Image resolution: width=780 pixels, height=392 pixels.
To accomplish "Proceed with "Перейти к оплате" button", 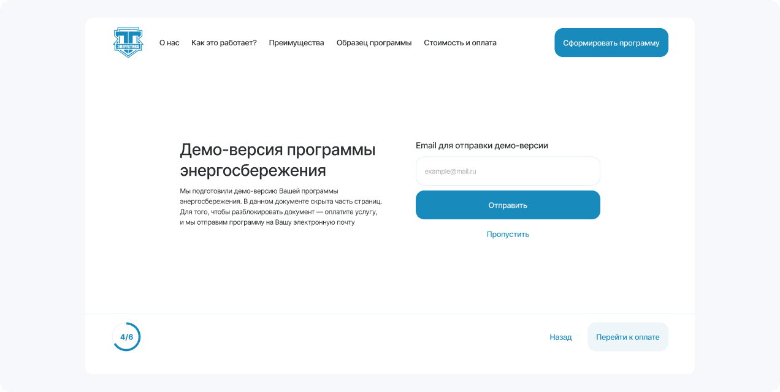I will pyautogui.click(x=627, y=337).
